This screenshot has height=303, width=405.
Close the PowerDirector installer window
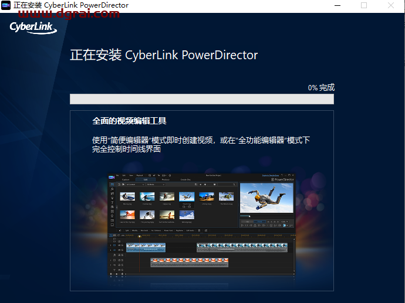(390, 5)
